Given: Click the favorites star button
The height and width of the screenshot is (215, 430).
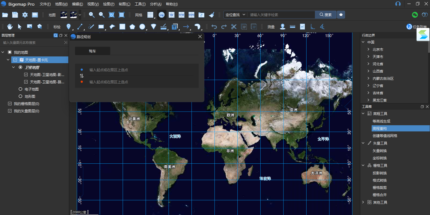Looking at the screenshot, I should point(341,15).
